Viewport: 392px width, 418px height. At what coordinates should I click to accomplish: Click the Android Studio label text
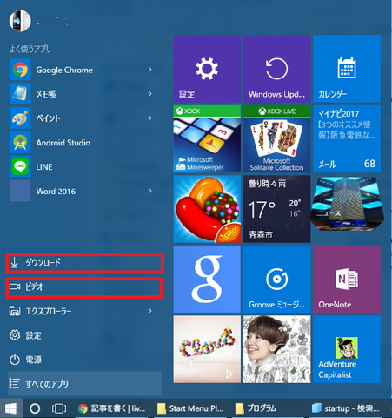pyautogui.click(x=63, y=143)
